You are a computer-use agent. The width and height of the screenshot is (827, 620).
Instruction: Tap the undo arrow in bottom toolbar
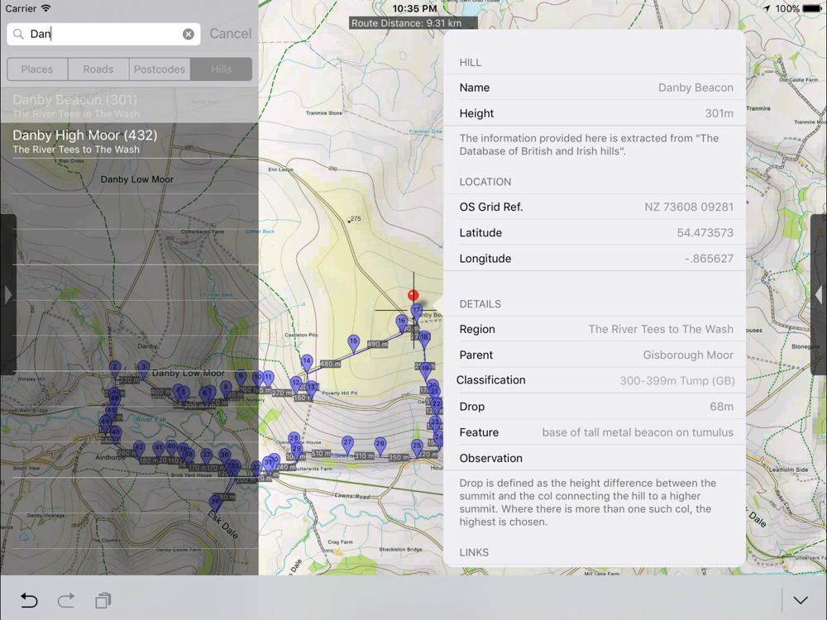tap(29, 600)
